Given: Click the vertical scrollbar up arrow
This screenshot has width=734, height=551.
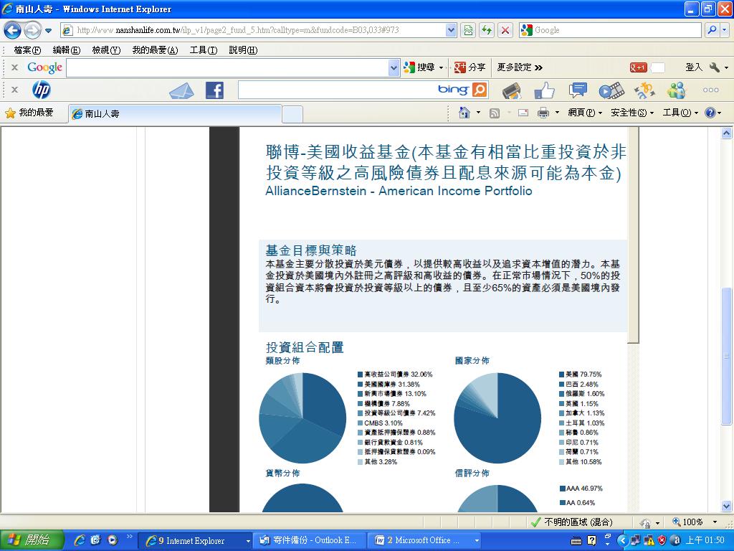Looking at the screenshot, I should [x=727, y=133].
